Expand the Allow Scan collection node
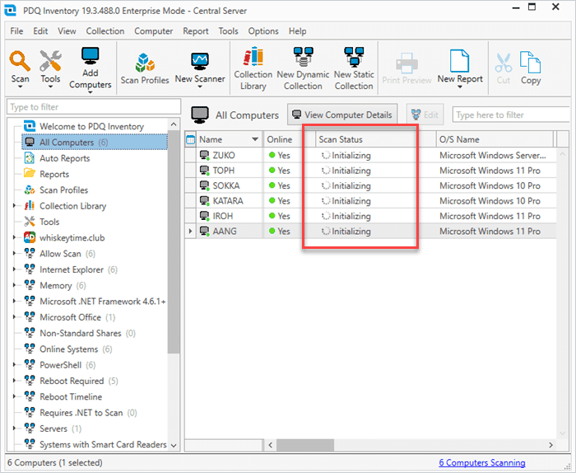Viewport: 576px width, 473px height. tap(14, 254)
